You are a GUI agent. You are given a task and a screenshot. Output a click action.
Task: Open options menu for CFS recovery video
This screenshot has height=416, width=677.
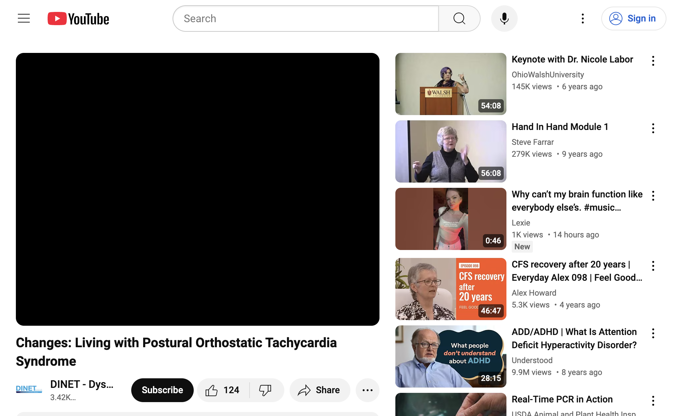tap(653, 266)
